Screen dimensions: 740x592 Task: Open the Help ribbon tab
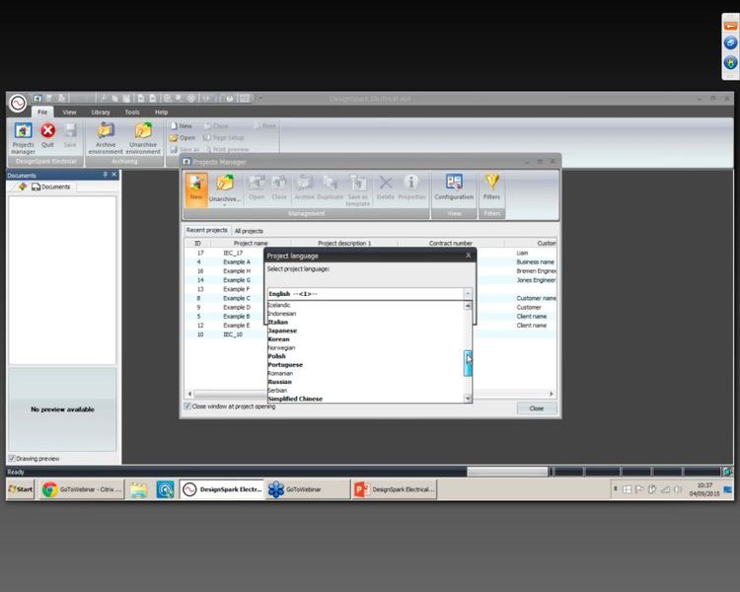point(161,111)
